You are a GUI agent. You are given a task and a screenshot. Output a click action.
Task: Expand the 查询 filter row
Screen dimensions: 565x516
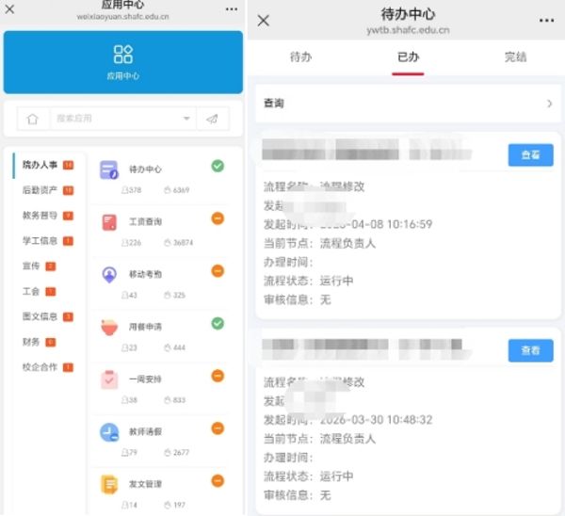[x=405, y=104]
